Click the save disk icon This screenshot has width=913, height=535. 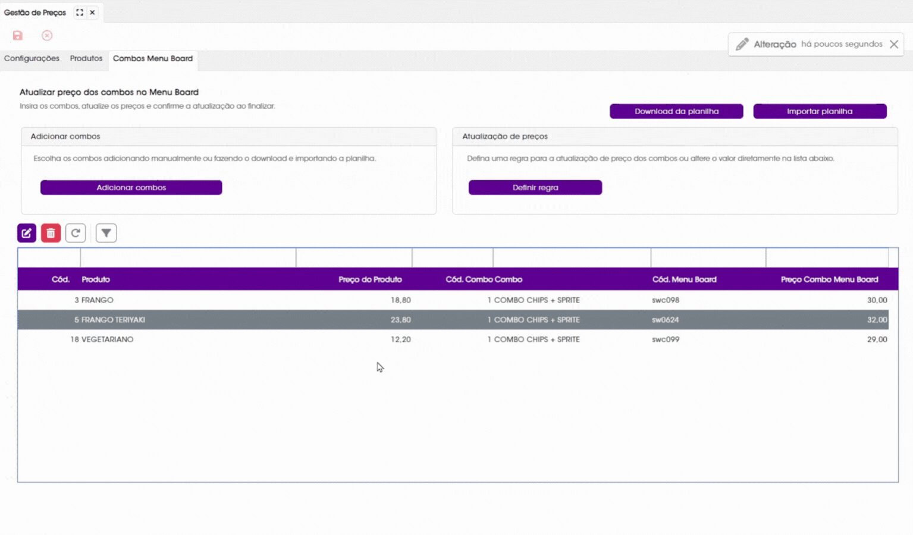click(18, 36)
